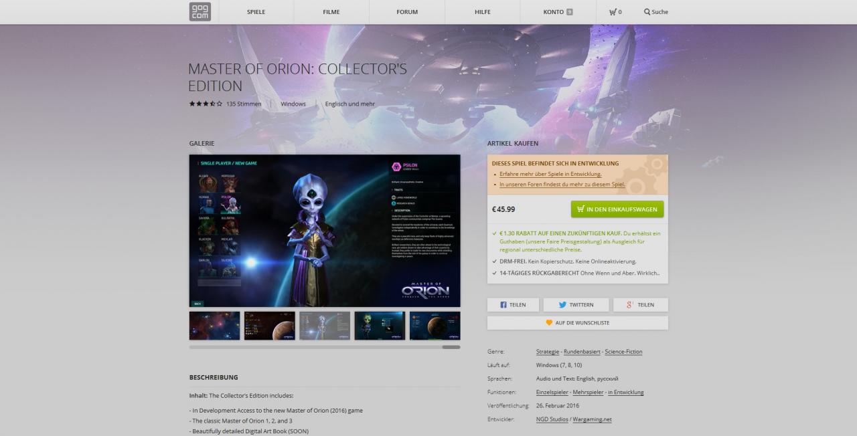Open the Forum menu

406,12
